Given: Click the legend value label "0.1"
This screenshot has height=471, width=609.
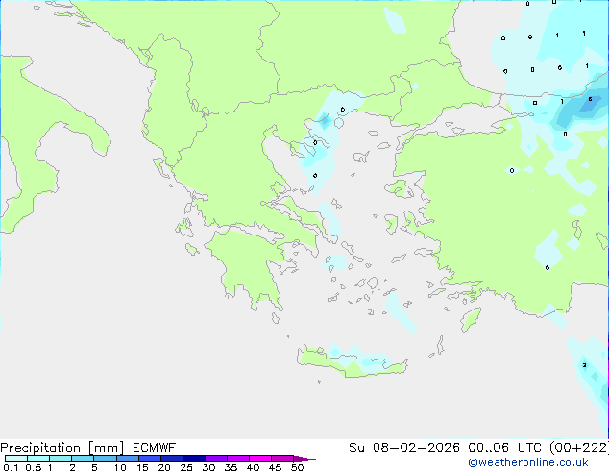Looking at the screenshot, I should coord(11,467).
